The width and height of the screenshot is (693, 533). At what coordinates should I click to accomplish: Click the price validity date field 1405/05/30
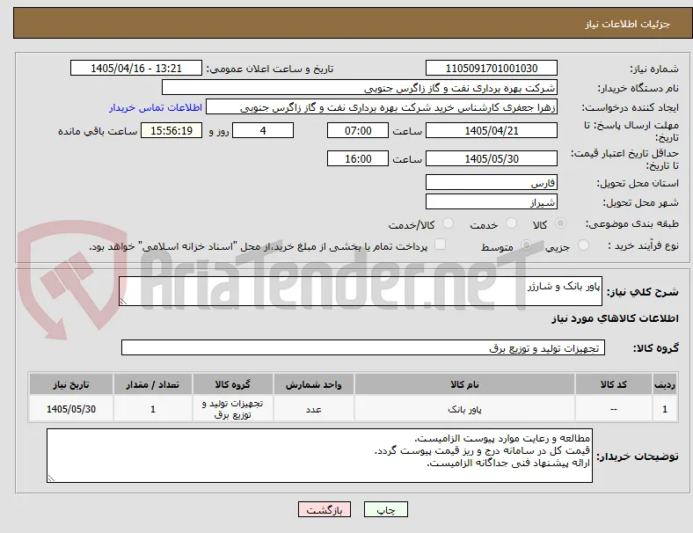[491, 158]
